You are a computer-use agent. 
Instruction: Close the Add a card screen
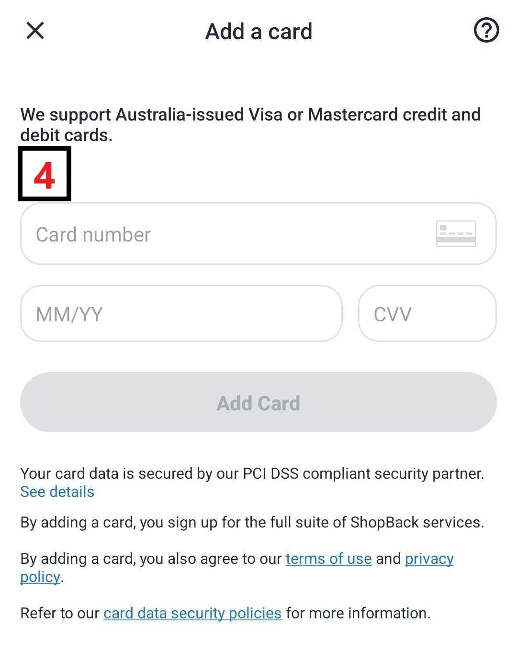coord(35,31)
